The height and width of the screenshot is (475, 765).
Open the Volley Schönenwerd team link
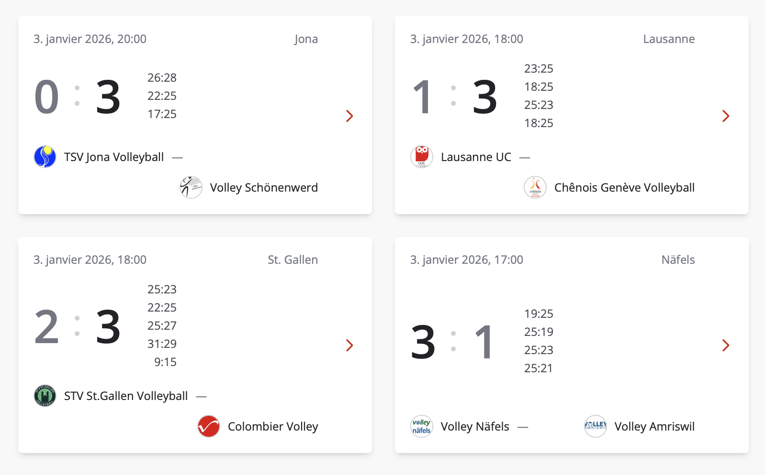[264, 188]
